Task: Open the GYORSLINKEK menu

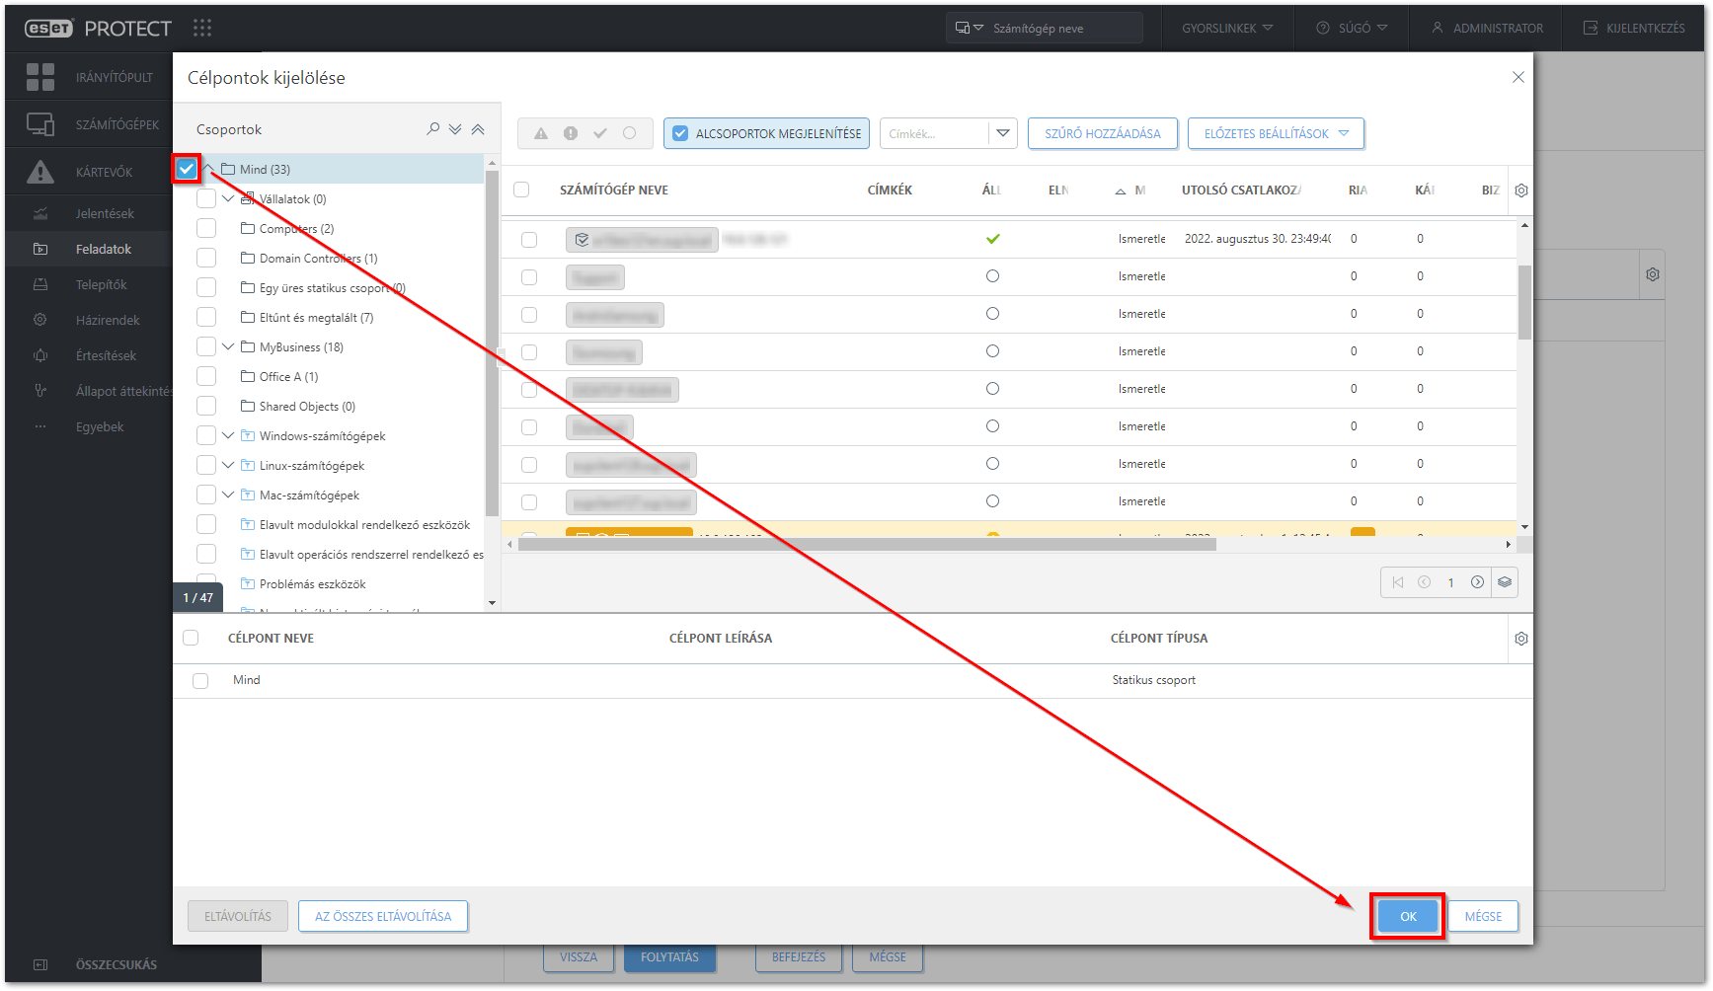Action: (1225, 28)
